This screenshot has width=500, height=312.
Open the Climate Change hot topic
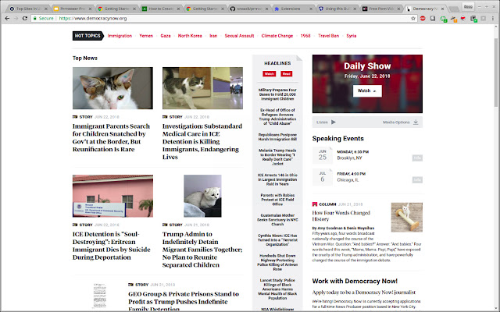tap(277, 36)
